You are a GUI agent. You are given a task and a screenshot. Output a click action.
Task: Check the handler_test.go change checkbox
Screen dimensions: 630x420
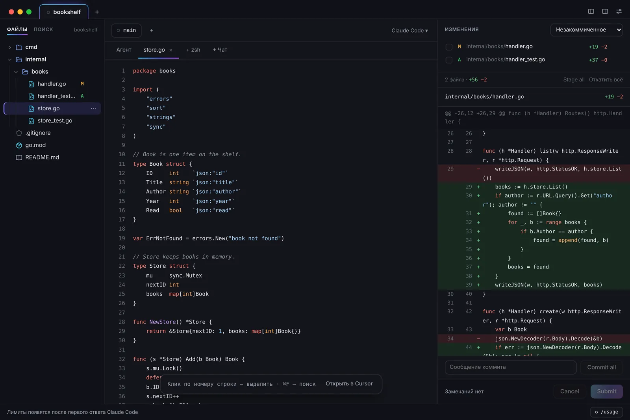[449, 60]
